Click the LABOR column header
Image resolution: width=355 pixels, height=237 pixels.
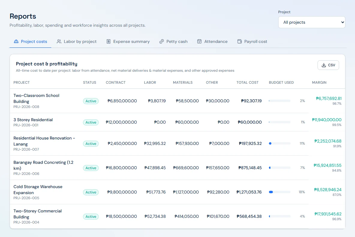(150, 82)
